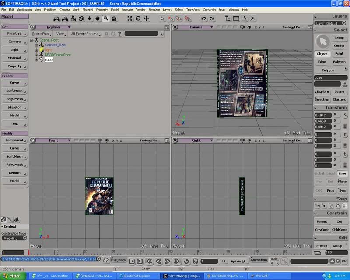Click the Frame All expand icon
Screen dimensions: 350x280
(129, 18)
